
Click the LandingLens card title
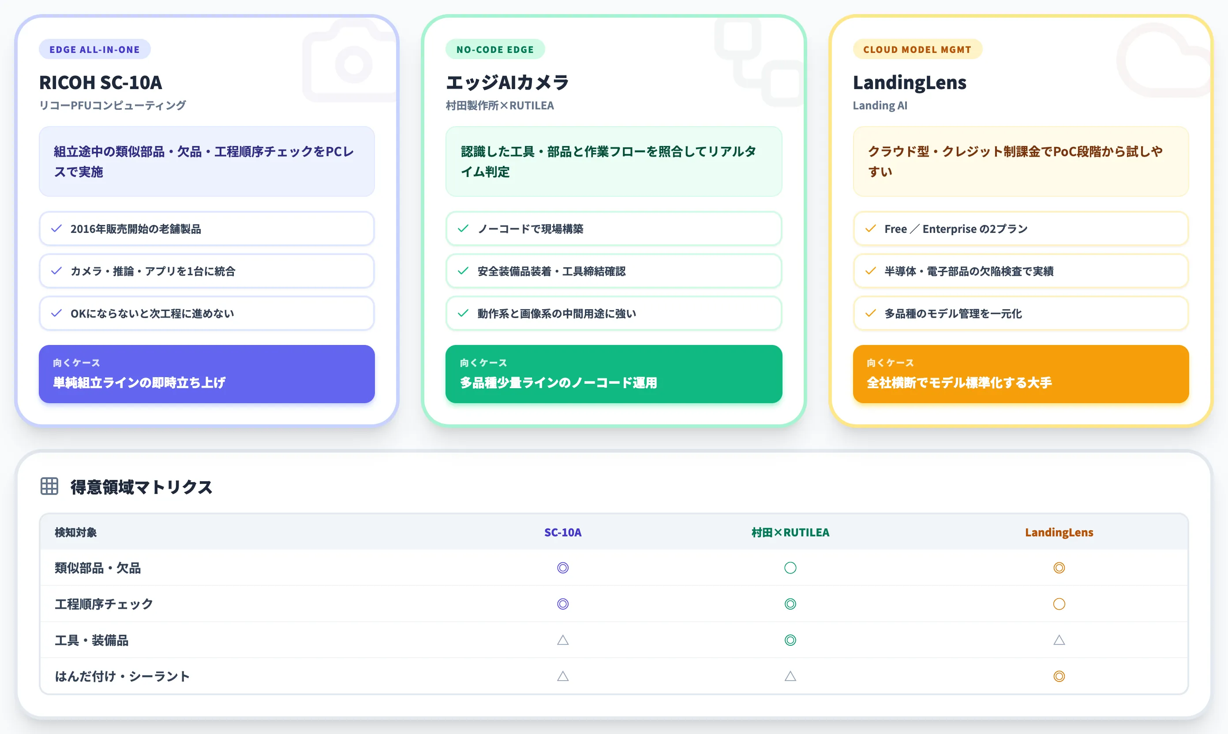[x=910, y=82]
